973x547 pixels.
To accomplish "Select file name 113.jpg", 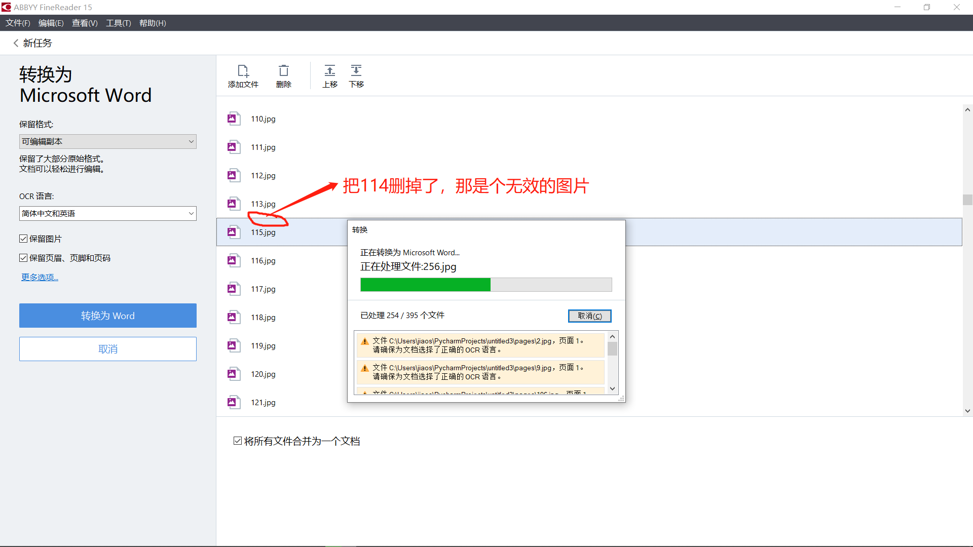I will click(263, 204).
